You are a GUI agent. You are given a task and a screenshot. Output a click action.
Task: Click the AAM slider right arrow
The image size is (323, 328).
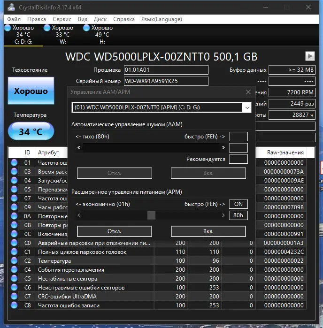pyautogui.click(x=223, y=148)
